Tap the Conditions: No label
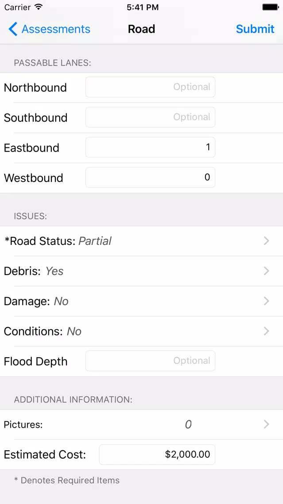Screen dimensions: 283x504 (43, 331)
